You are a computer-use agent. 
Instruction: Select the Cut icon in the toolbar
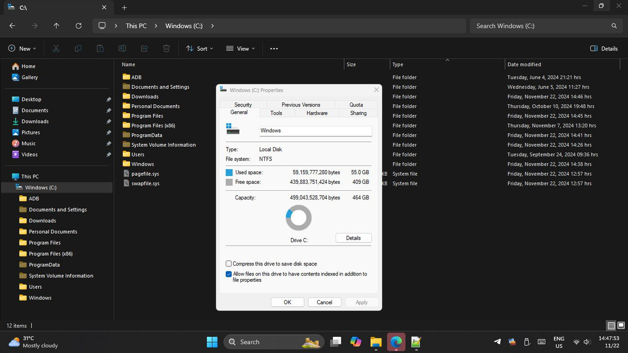[x=56, y=48]
